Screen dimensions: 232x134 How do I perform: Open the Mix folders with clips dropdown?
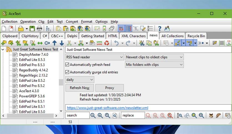154,65
